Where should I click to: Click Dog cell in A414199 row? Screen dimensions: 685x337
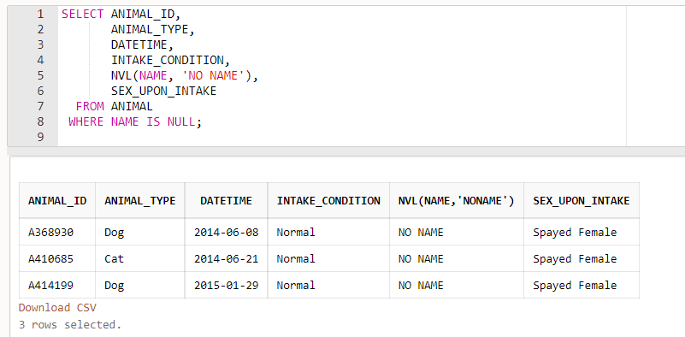[139, 286]
